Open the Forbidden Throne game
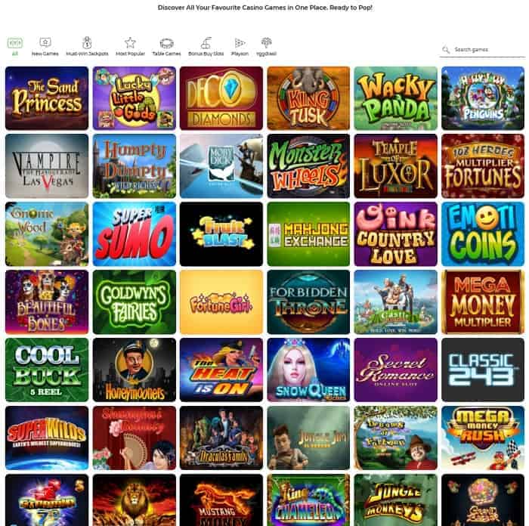529x526 pixels. [x=308, y=302]
